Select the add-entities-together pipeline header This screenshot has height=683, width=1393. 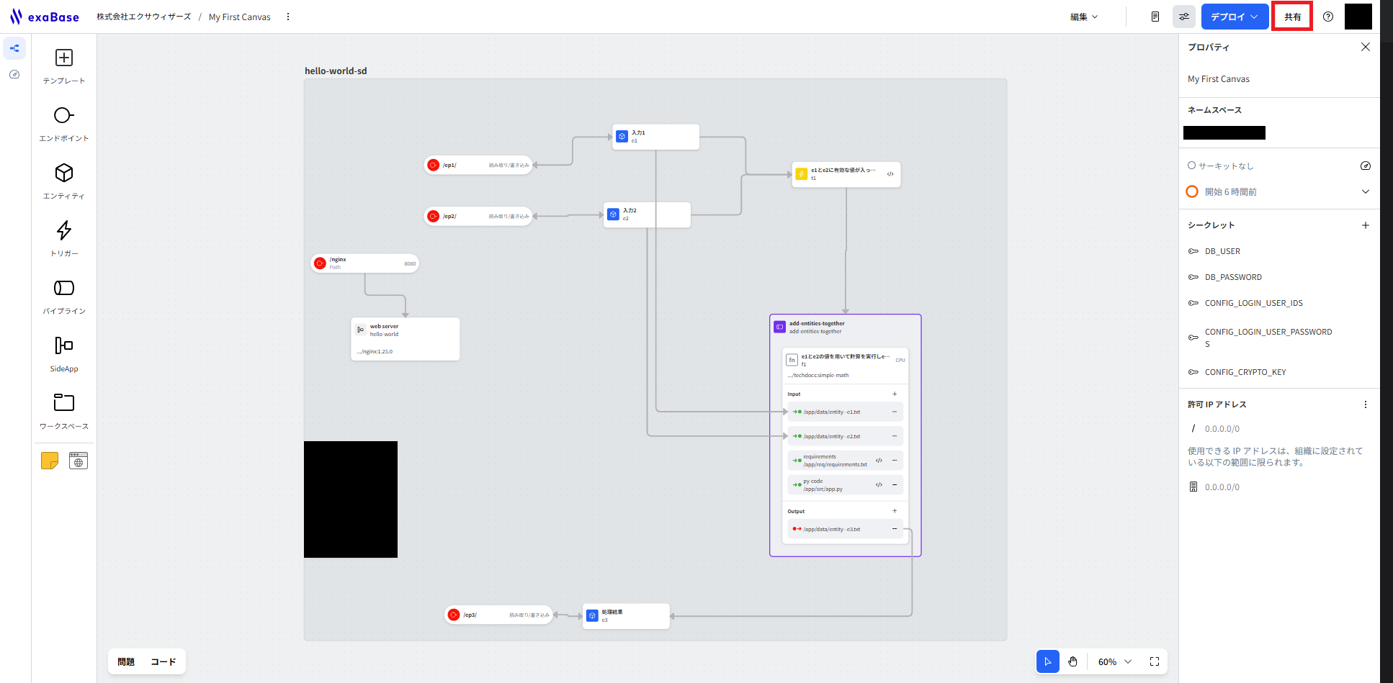(x=845, y=327)
